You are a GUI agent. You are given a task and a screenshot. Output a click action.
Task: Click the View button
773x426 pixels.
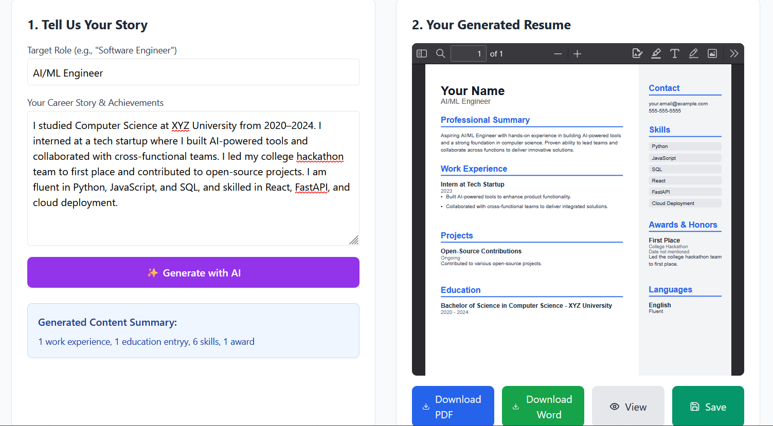pyautogui.click(x=628, y=406)
